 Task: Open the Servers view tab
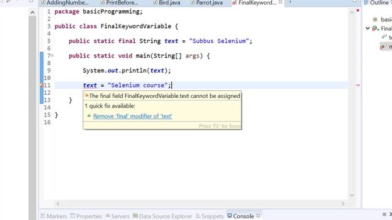[x=118, y=216]
